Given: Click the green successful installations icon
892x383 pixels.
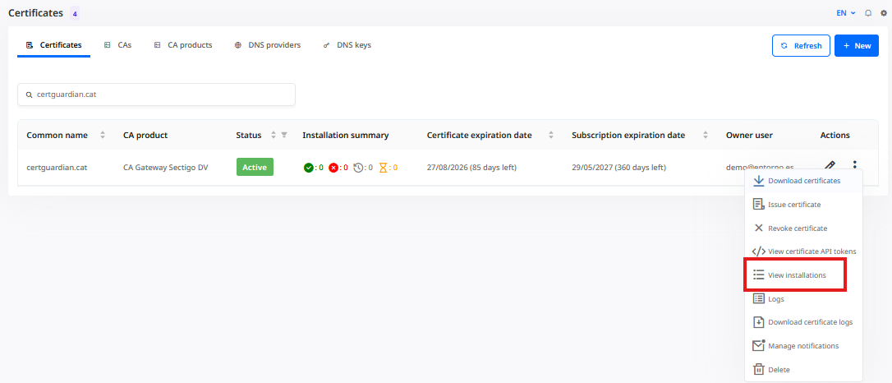Looking at the screenshot, I should click(x=308, y=168).
